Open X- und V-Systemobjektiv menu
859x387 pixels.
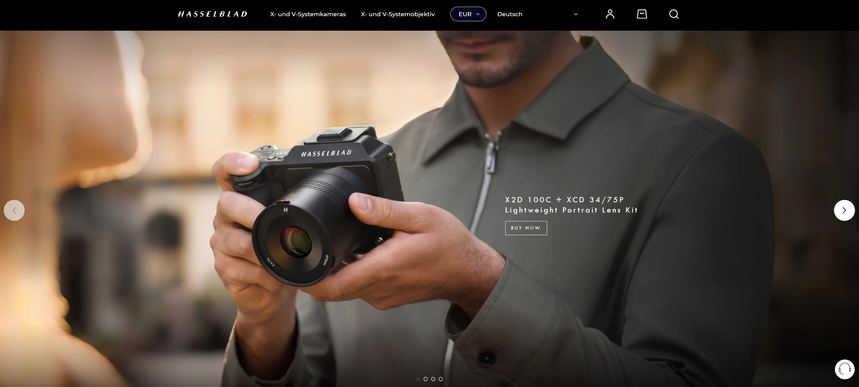tap(398, 14)
